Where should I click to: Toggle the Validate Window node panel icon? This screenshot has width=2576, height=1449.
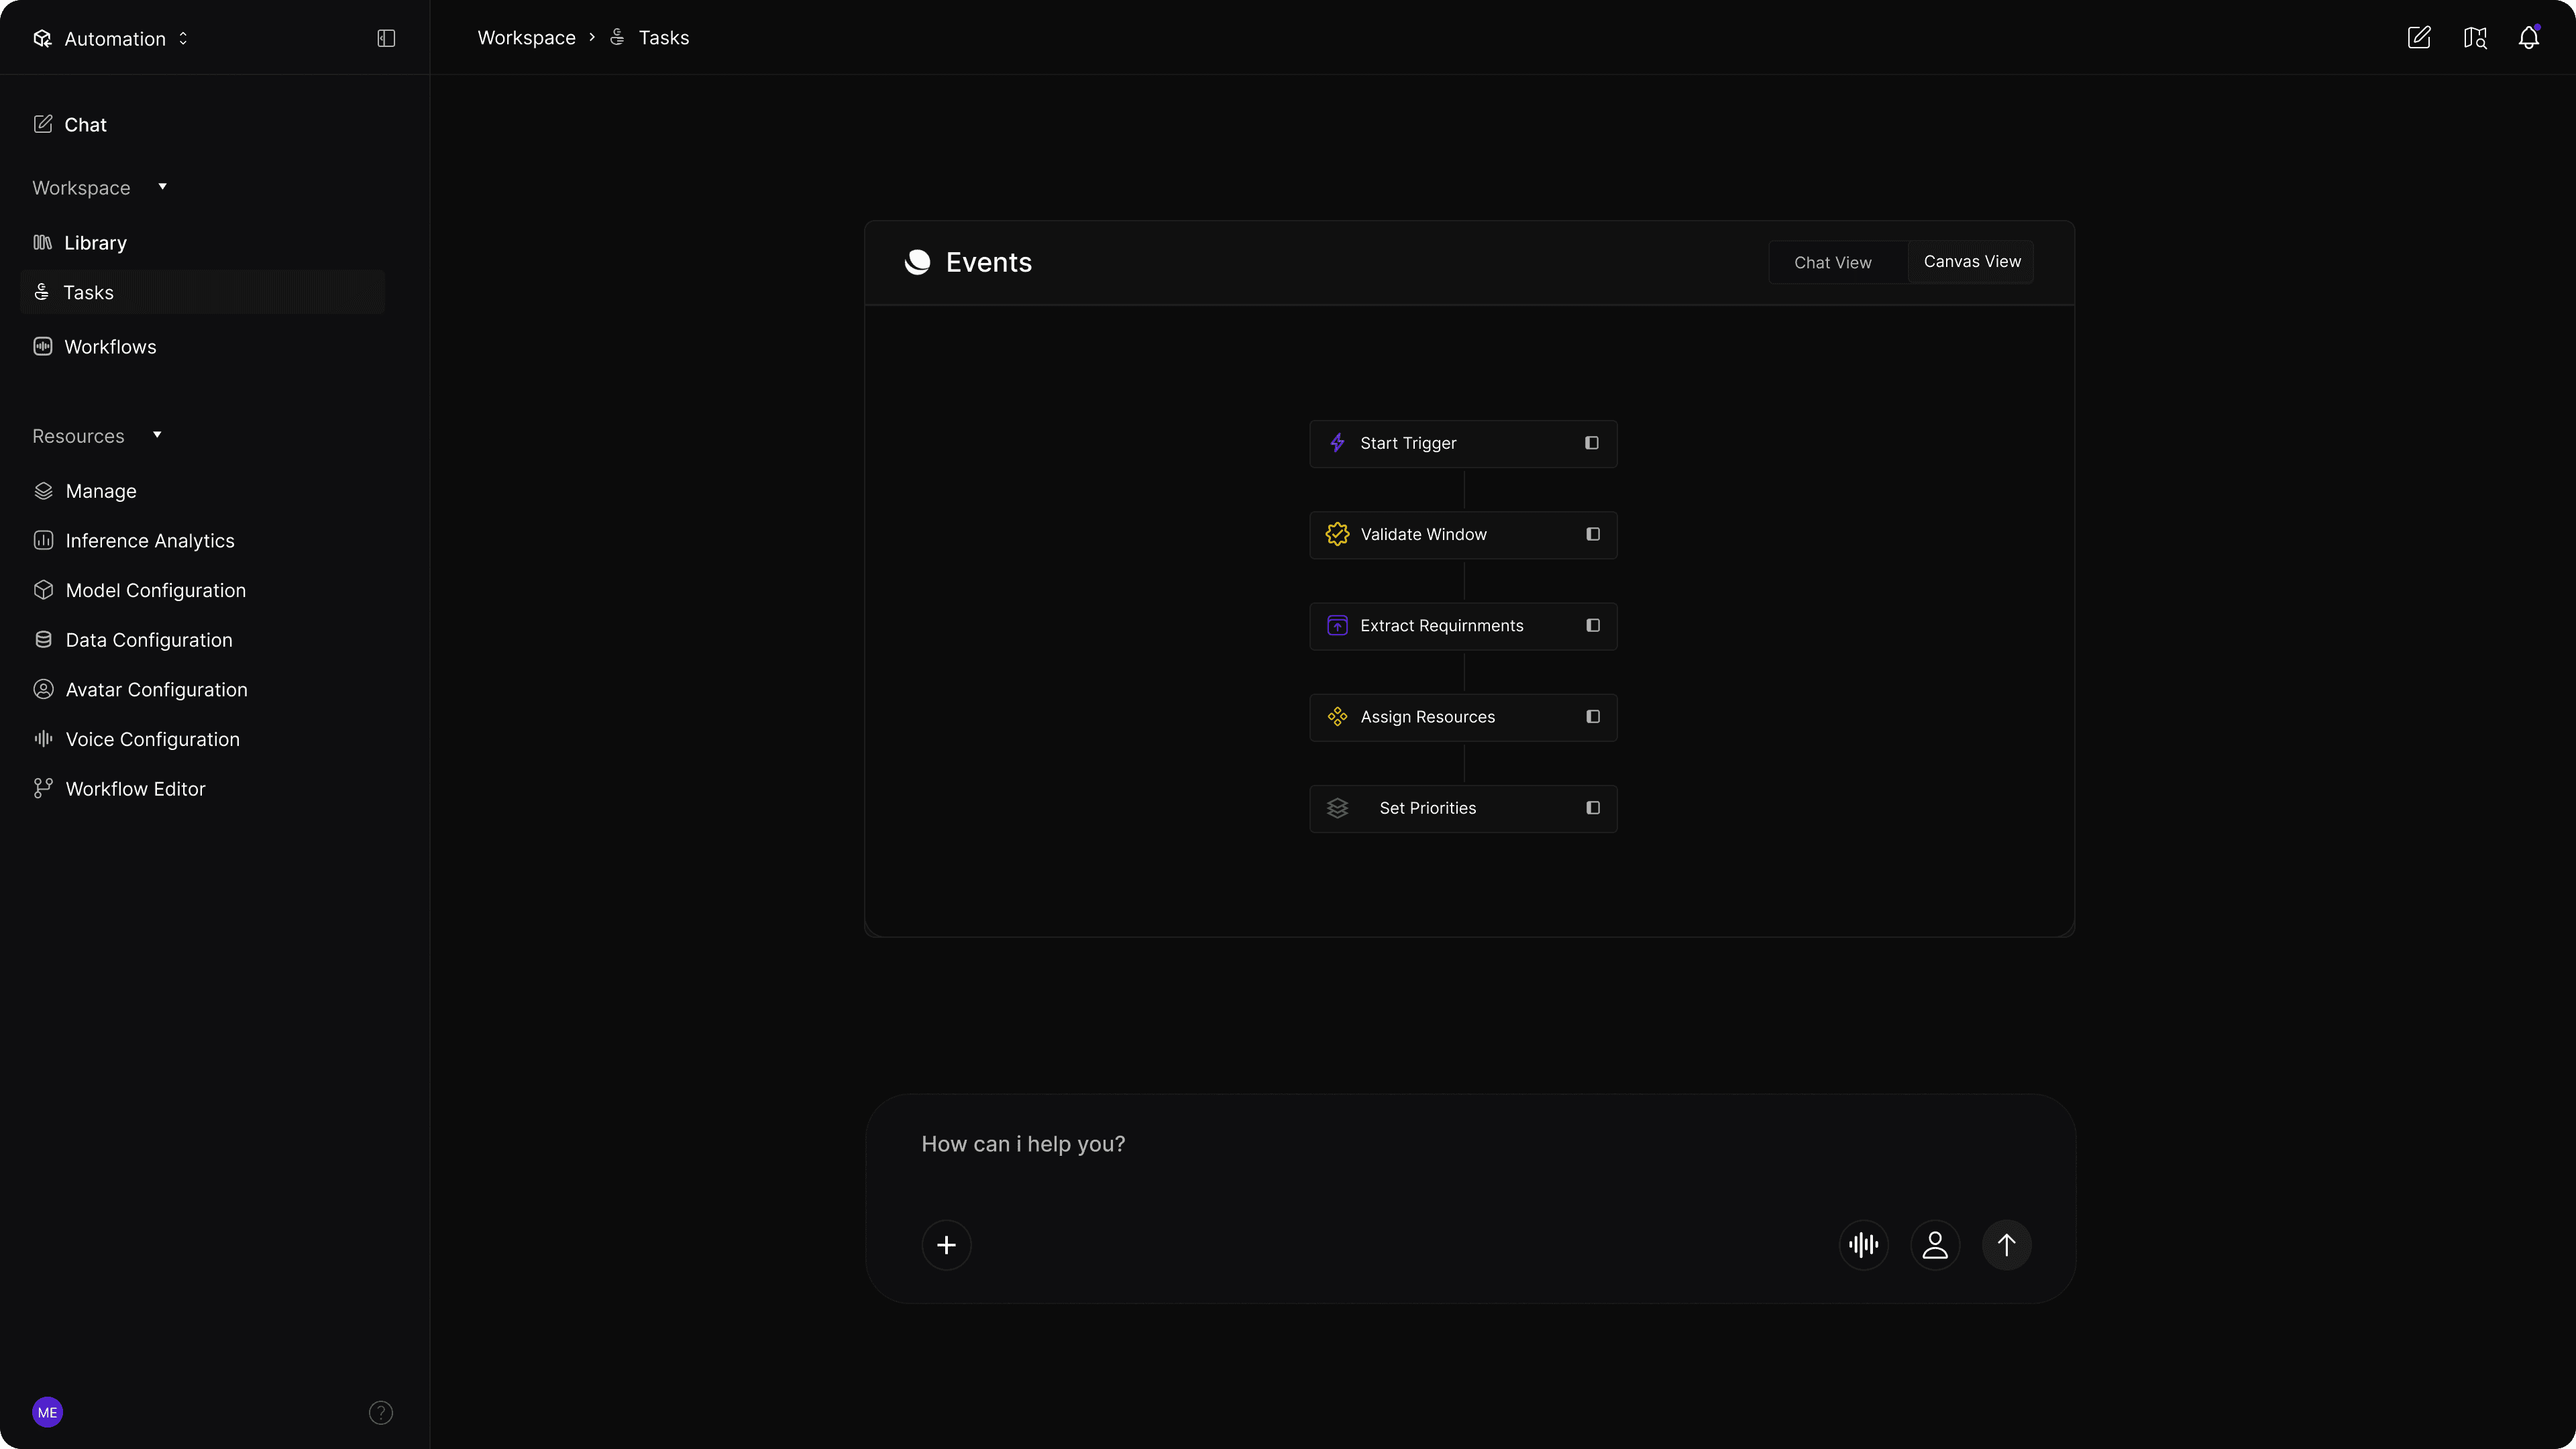pos(1593,534)
